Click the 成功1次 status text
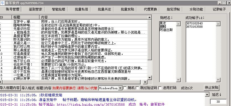231x106 pixels. [x=187, y=88]
